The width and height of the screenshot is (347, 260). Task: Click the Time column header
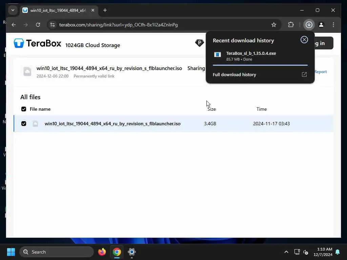pyautogui.click(x=261, y=109)
